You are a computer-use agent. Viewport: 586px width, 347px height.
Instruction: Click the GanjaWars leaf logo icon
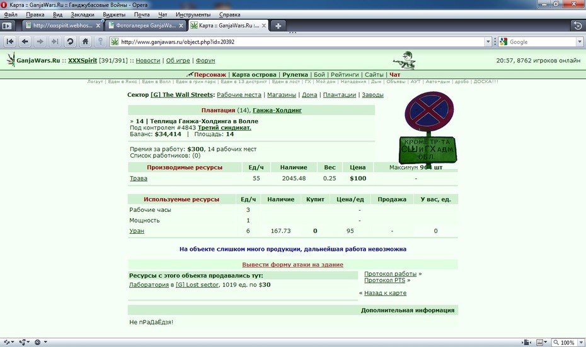tap(11, 60)
